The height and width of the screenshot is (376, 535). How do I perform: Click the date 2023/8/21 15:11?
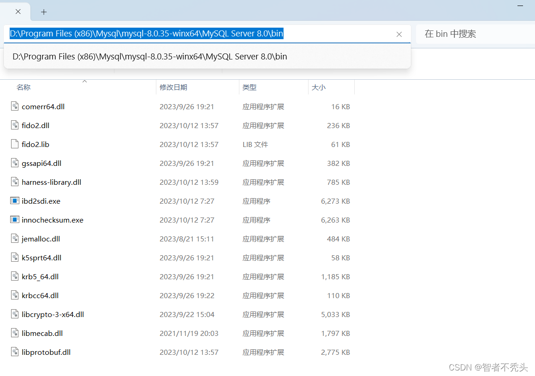click(187, 239)
